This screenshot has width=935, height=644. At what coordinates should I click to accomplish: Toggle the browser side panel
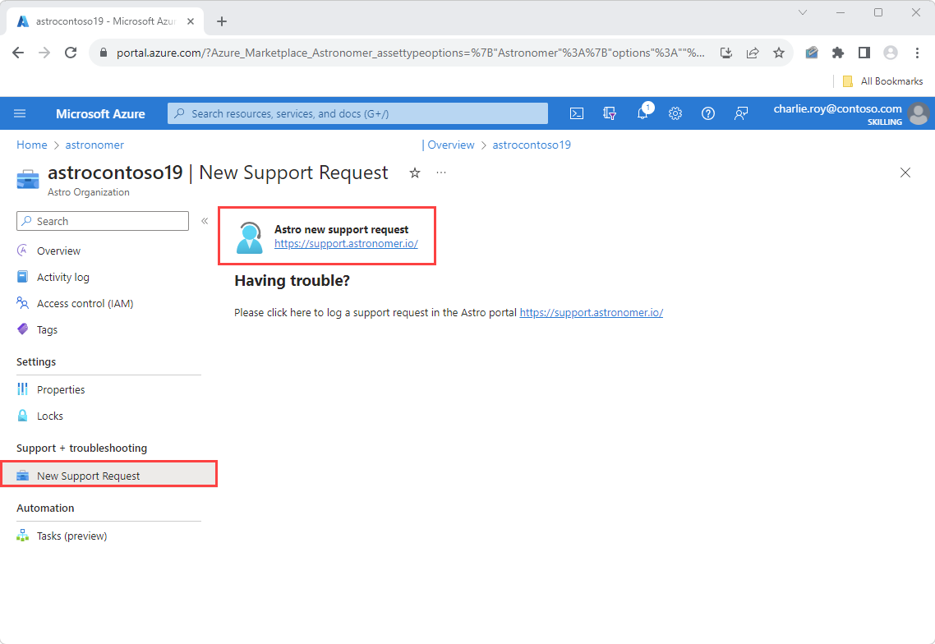click(864, 53)
